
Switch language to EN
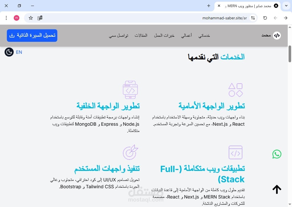19,52
